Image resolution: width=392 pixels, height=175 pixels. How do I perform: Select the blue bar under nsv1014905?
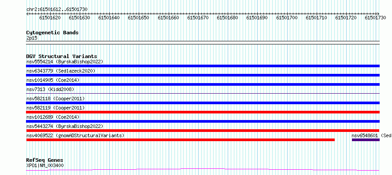coord(203,84)
